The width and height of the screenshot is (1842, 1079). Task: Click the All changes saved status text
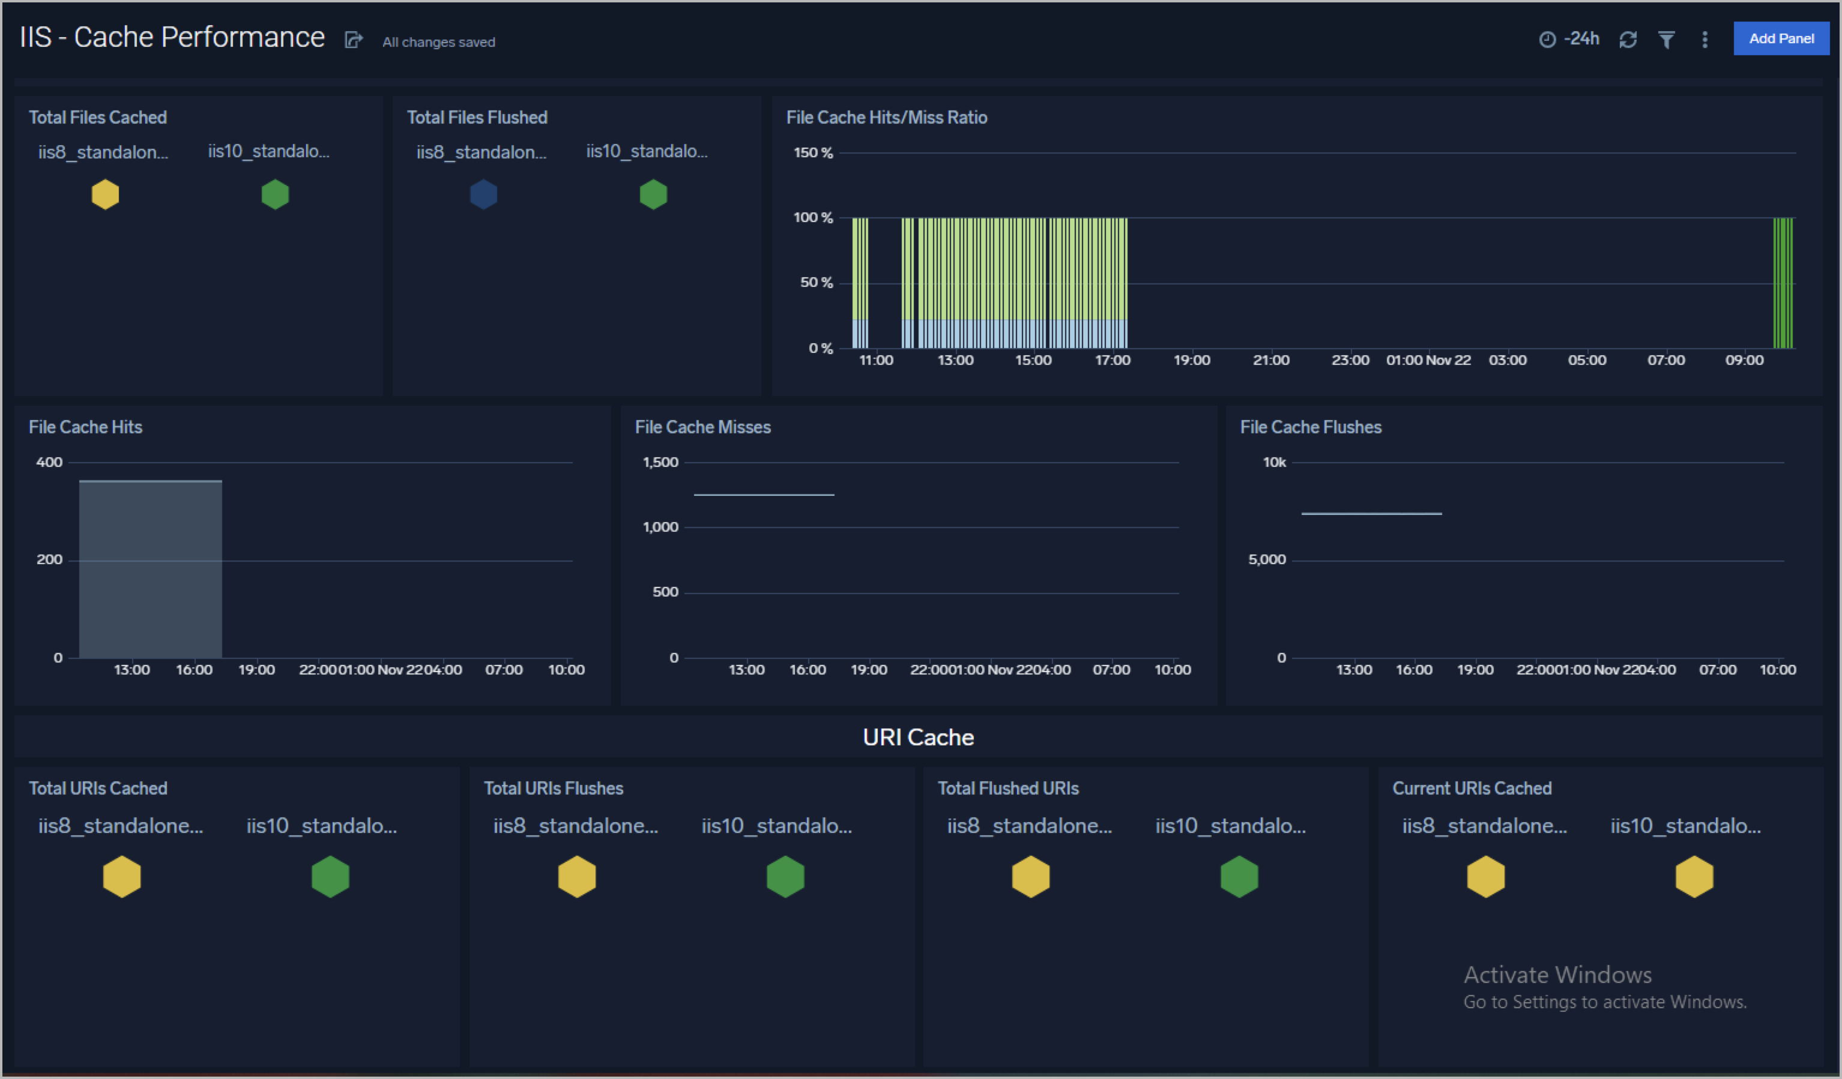pos(438,41)
